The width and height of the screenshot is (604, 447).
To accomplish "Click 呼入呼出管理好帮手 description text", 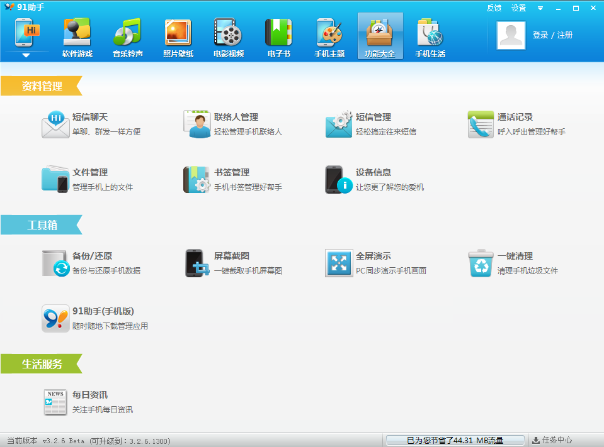I will point(532,132).
